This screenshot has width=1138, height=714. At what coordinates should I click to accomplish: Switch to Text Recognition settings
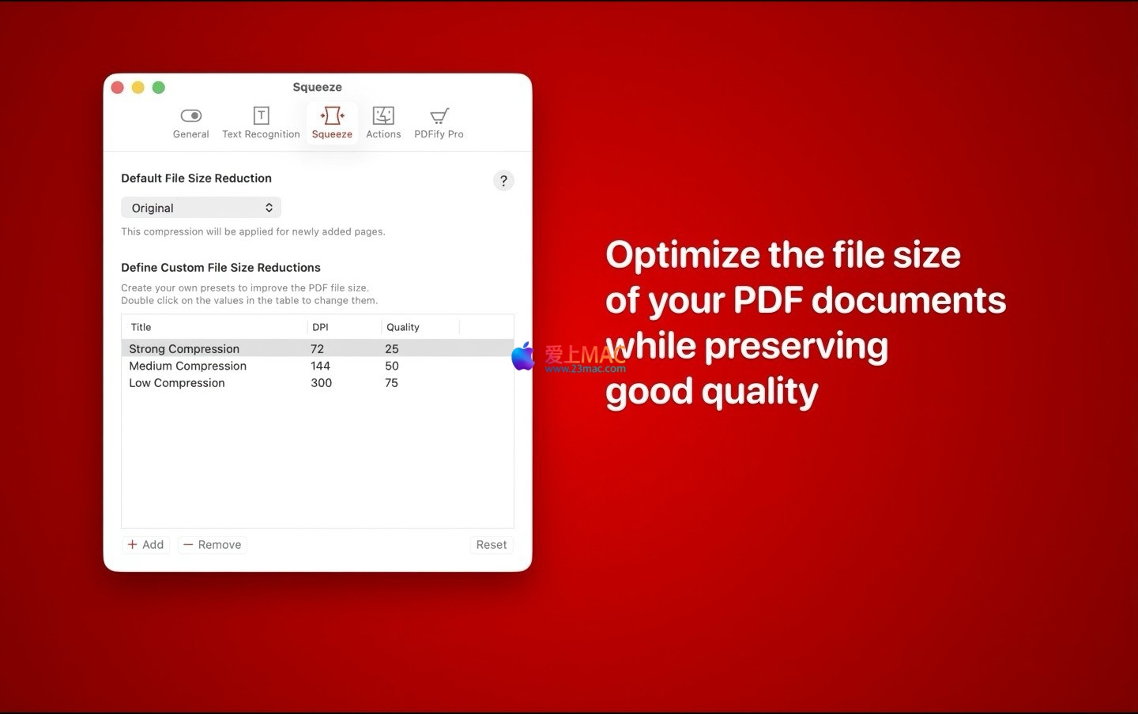[x=261, y=123]
